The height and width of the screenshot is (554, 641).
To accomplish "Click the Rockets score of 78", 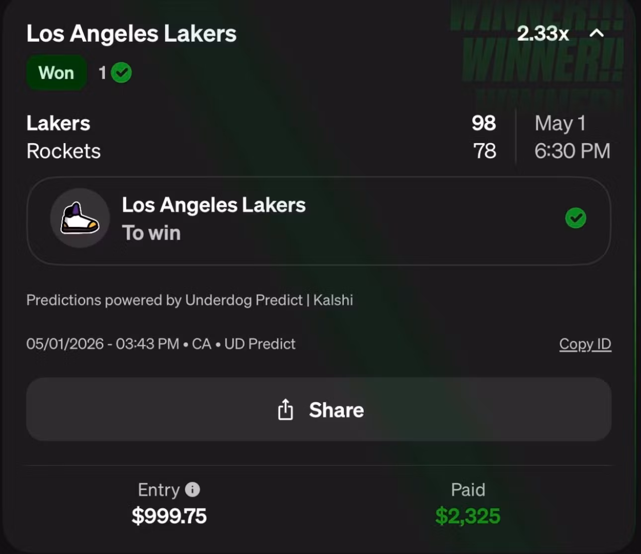I will [484, 151].
